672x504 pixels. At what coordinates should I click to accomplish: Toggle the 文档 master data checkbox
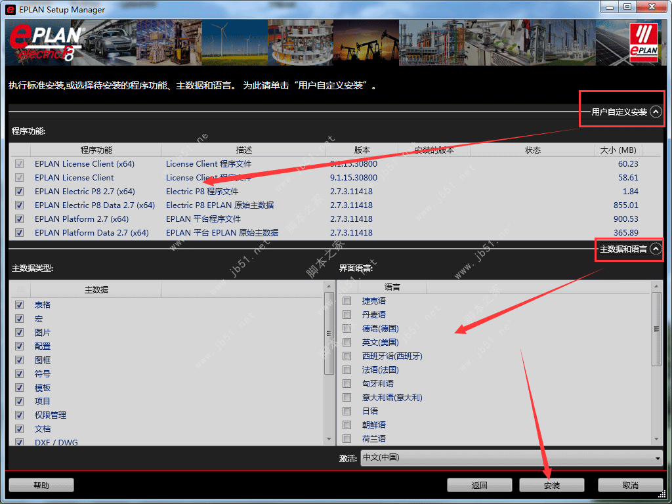point(19,429)
